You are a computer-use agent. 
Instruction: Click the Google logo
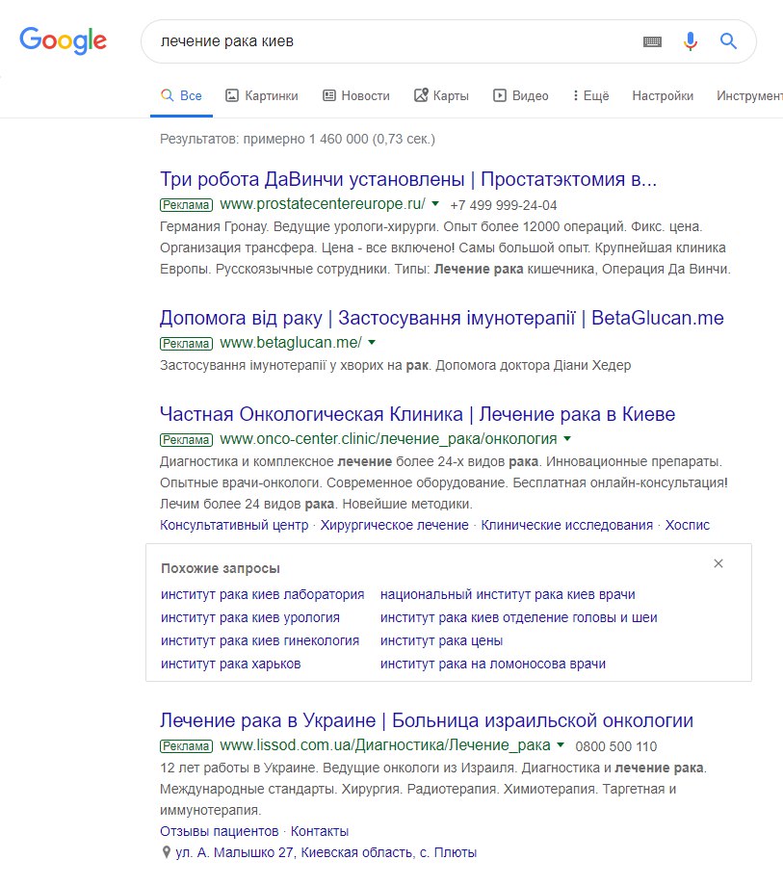tap(63, 40)
